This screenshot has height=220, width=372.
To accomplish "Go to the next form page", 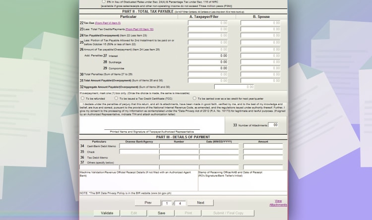I will pyautogui.click(x=200, y=203).
